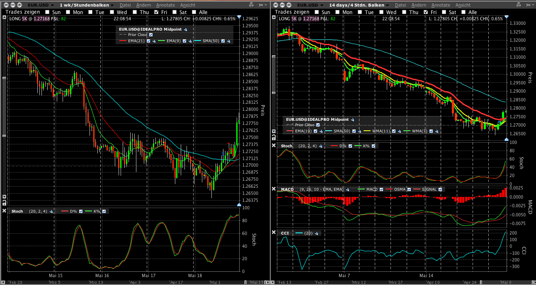This screenshot has width=536, height=285.
Task: Open Datei menu in left chart
Action: 125,5
